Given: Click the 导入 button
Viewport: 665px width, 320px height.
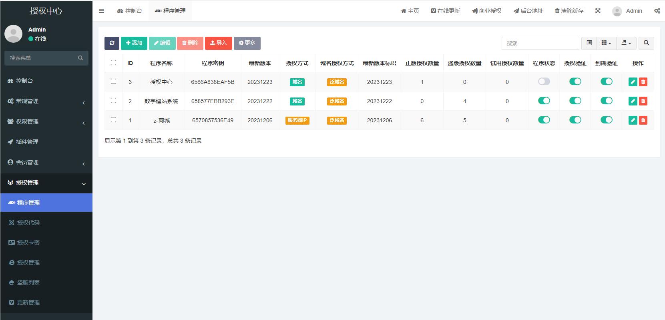Looking at the screenshot, I should [x=219, y=43].
